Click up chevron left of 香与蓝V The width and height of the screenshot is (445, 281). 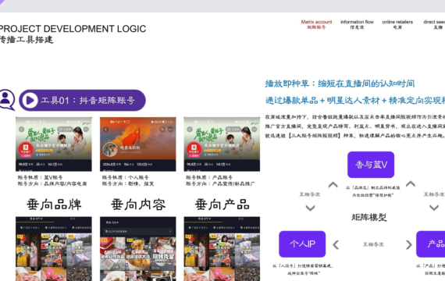333,185
